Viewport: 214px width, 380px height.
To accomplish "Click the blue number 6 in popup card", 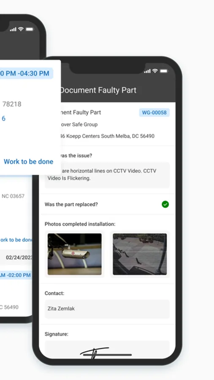I will coord(4,119).
